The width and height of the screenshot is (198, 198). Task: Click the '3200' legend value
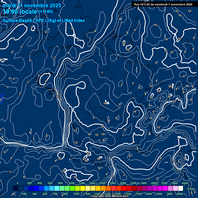(164, 183)
